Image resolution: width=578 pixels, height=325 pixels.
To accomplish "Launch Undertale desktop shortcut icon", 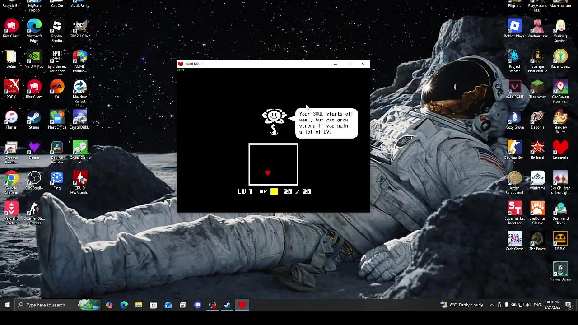I will click(560, 150).
